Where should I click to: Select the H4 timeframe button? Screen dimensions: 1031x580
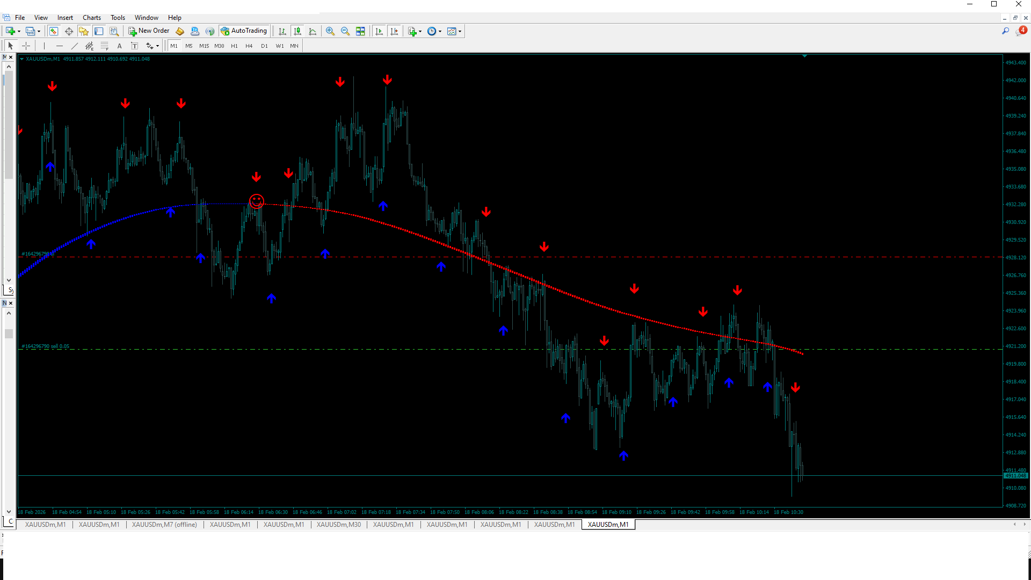(249, 46)
